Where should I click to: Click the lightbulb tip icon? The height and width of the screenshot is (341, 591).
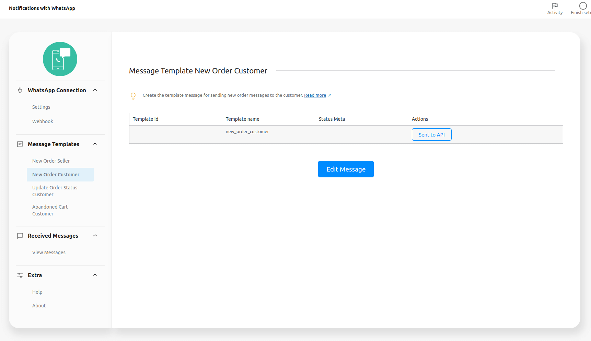(133, 96)
